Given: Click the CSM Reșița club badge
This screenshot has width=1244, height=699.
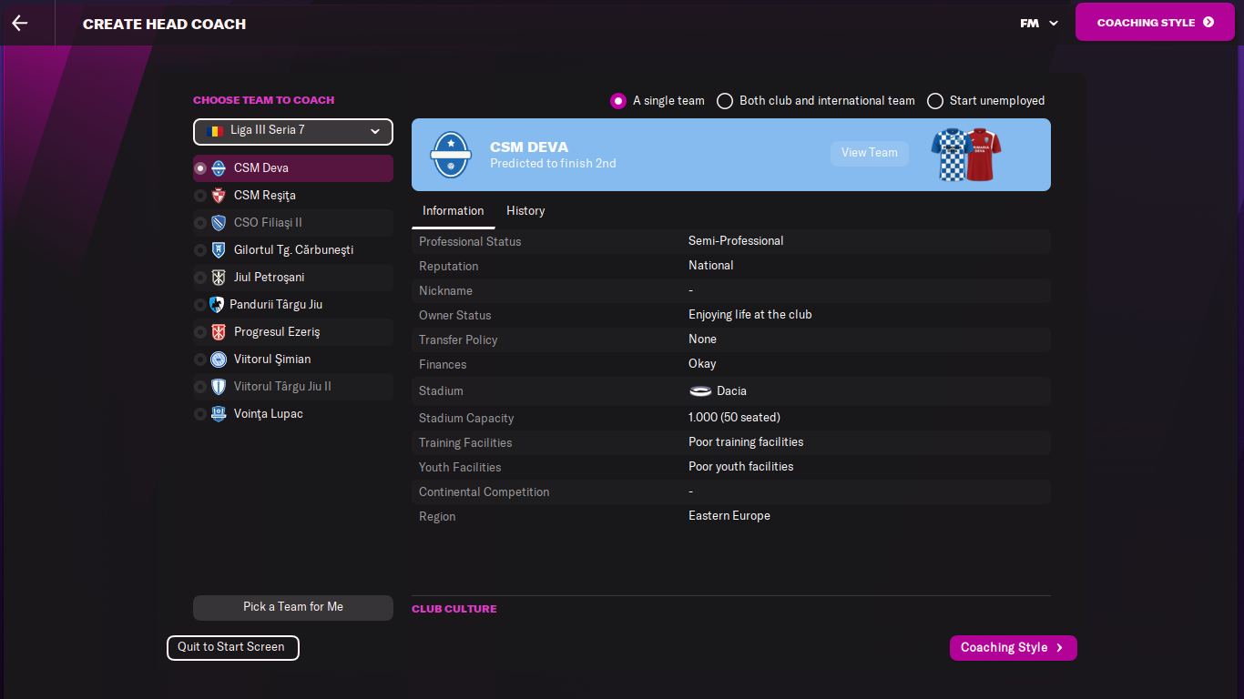Looking at the screenshot, I should [x=219, y=196].
